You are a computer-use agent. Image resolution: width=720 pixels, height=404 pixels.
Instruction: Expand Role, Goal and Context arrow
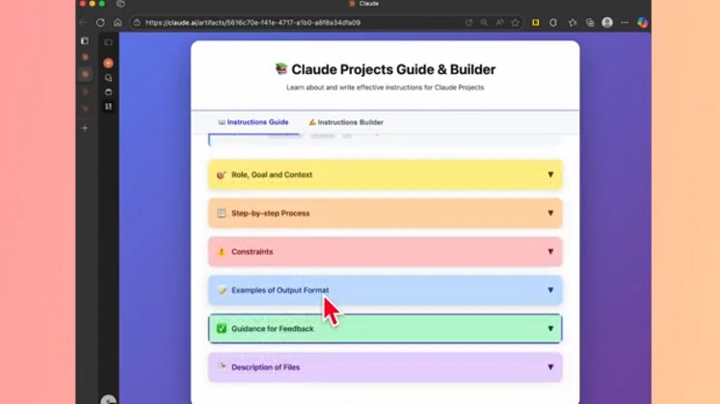click(550, 174)
